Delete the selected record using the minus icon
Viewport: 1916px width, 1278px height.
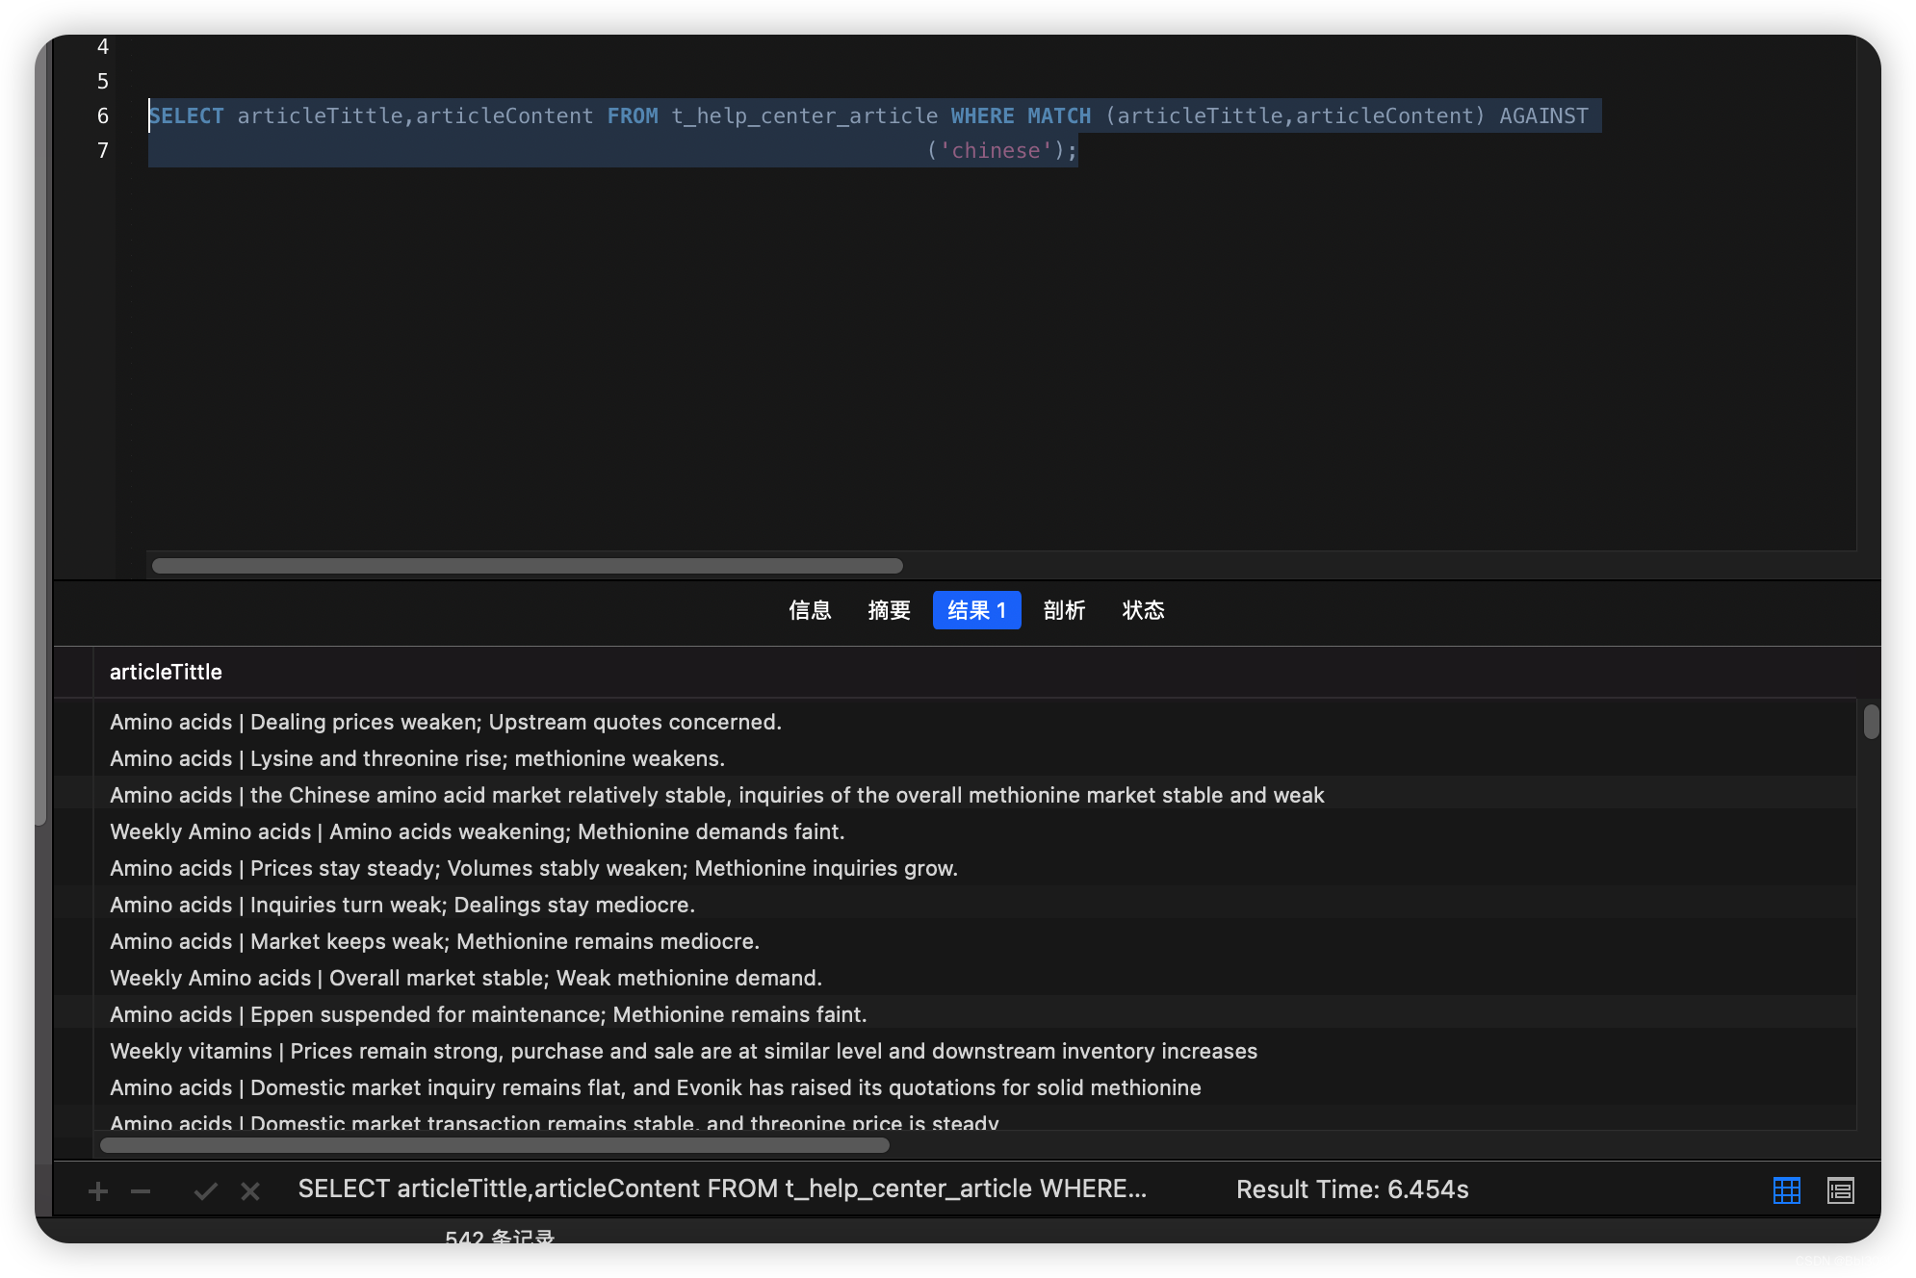tap(141, 1190)
